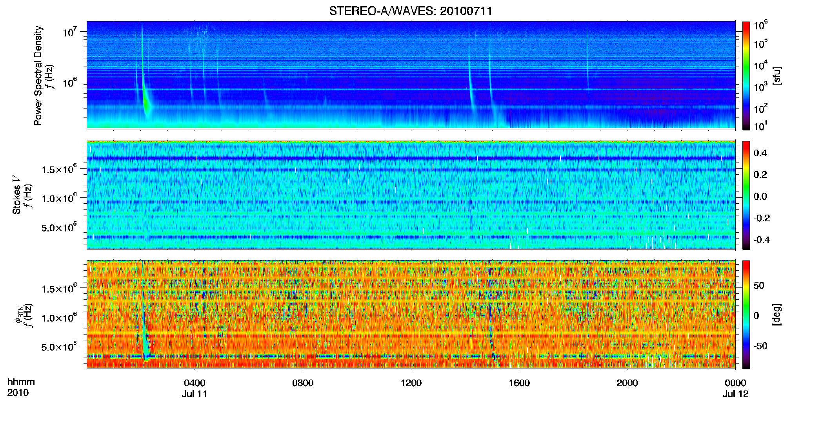Viewport: 822px width, 423px height.
Task: Click the 2010 year label
Action: 18,393
